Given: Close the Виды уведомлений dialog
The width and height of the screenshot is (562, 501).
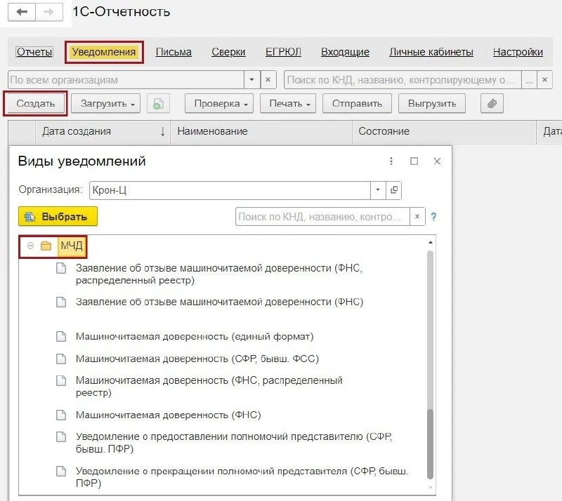Looking at the screenshot, I should click(x=437, y=161).
